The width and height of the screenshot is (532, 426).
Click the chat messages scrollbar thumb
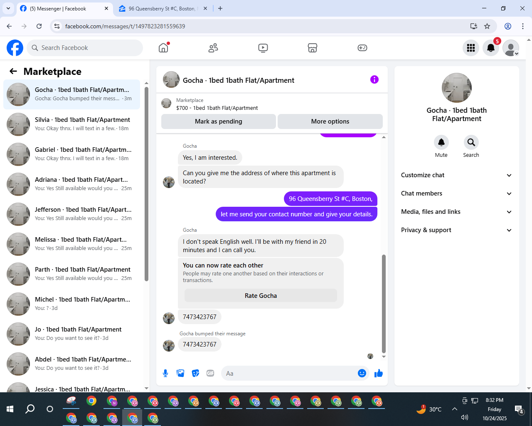click(x=384, y=304)
